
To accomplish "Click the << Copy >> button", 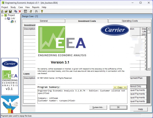I will 120,87.
